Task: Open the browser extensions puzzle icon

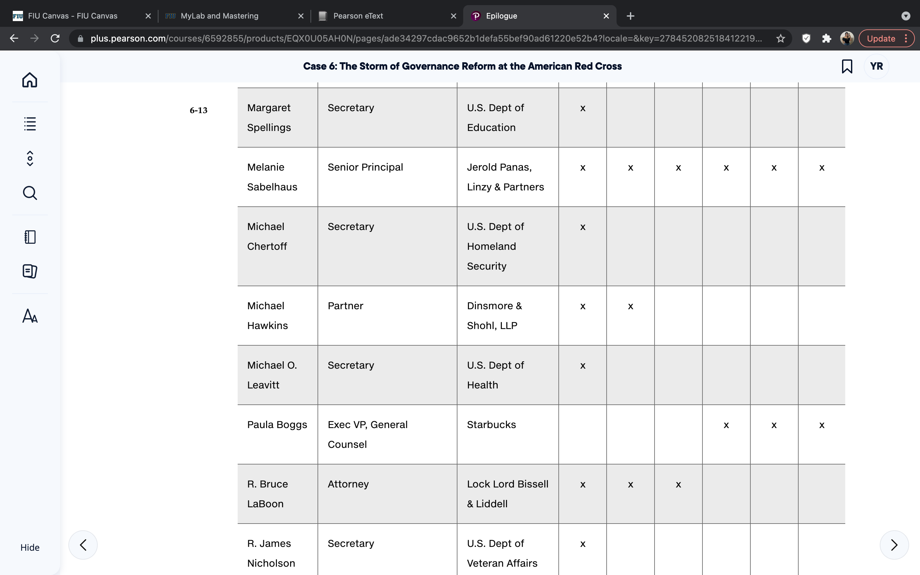Action: pyautogui.click(x=826, y=38)
